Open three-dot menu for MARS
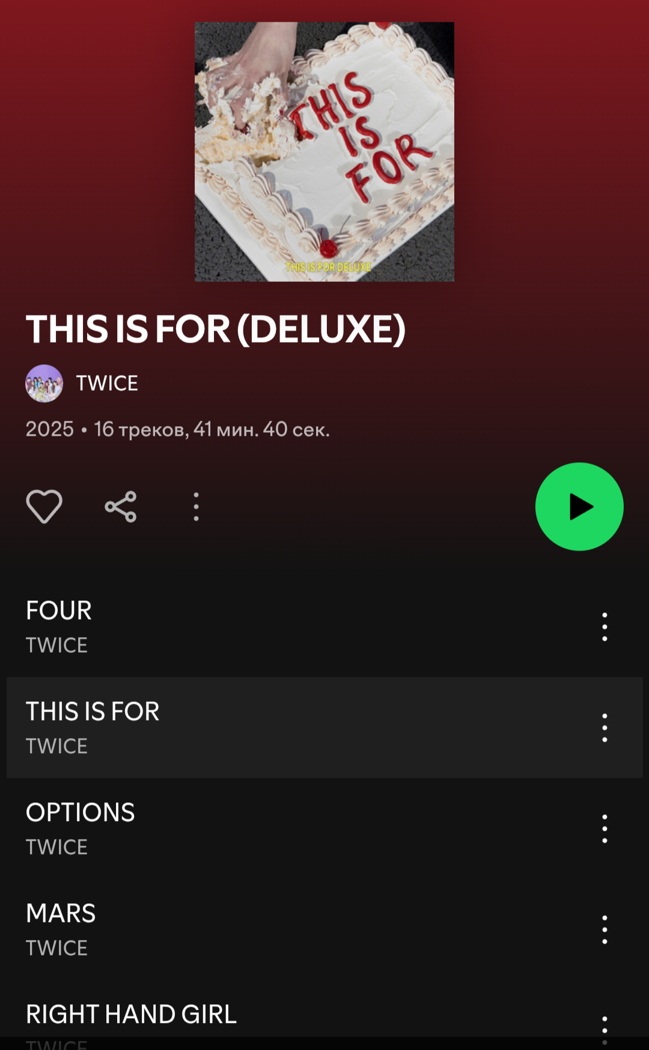 [x=605, y=930]
